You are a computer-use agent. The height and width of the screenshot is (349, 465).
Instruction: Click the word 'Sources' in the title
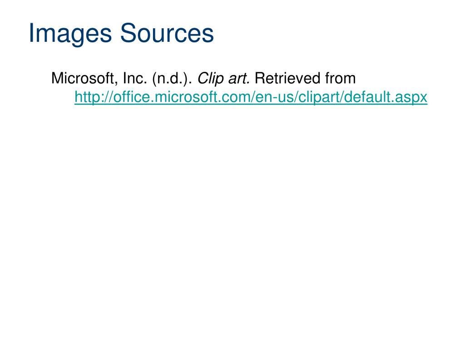tap(167, 33)
